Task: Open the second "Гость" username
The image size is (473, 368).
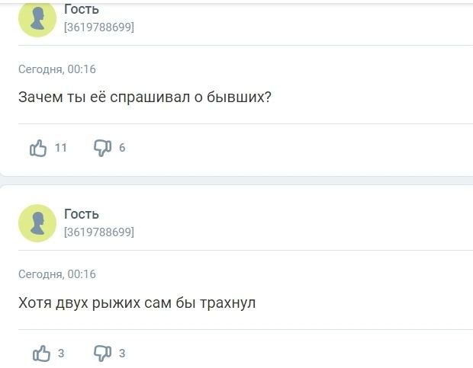Action: pos(82,214)
